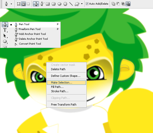Click the Notes tool below Ellipse tool
The image size is (153, 133).
5,47
